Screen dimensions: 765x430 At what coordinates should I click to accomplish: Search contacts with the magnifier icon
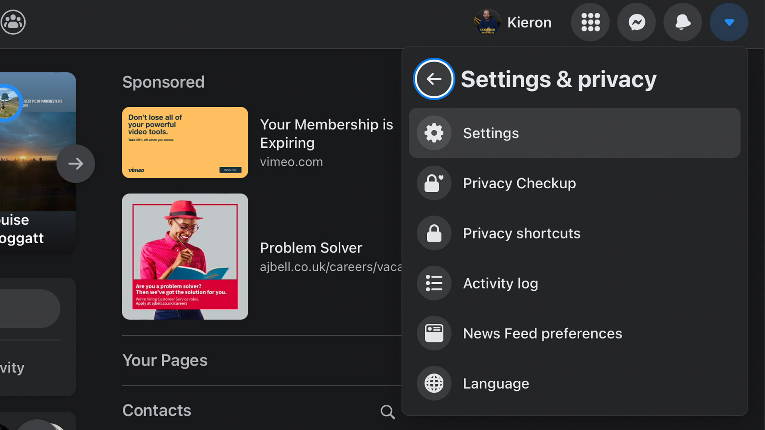(387, 412)
